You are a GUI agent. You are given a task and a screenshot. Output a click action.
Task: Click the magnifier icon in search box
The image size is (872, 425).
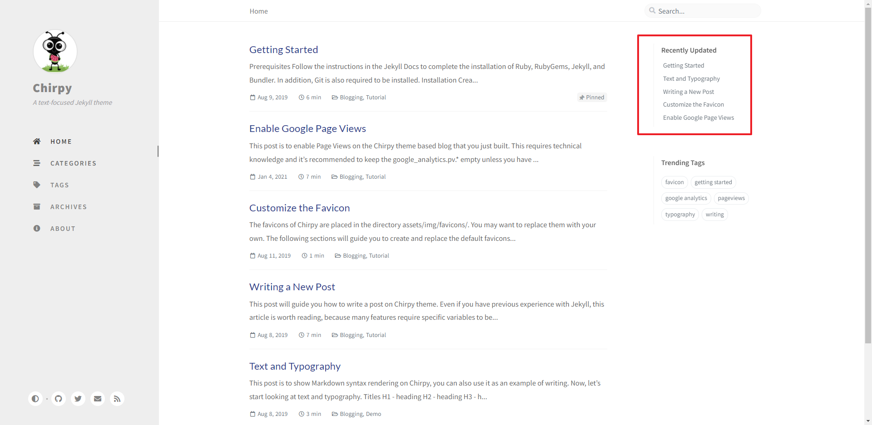pyautogui.click(x=652, y=10)
